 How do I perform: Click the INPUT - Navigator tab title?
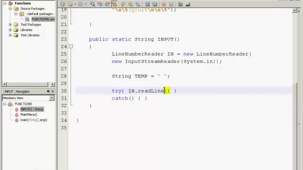click(17, 91)
